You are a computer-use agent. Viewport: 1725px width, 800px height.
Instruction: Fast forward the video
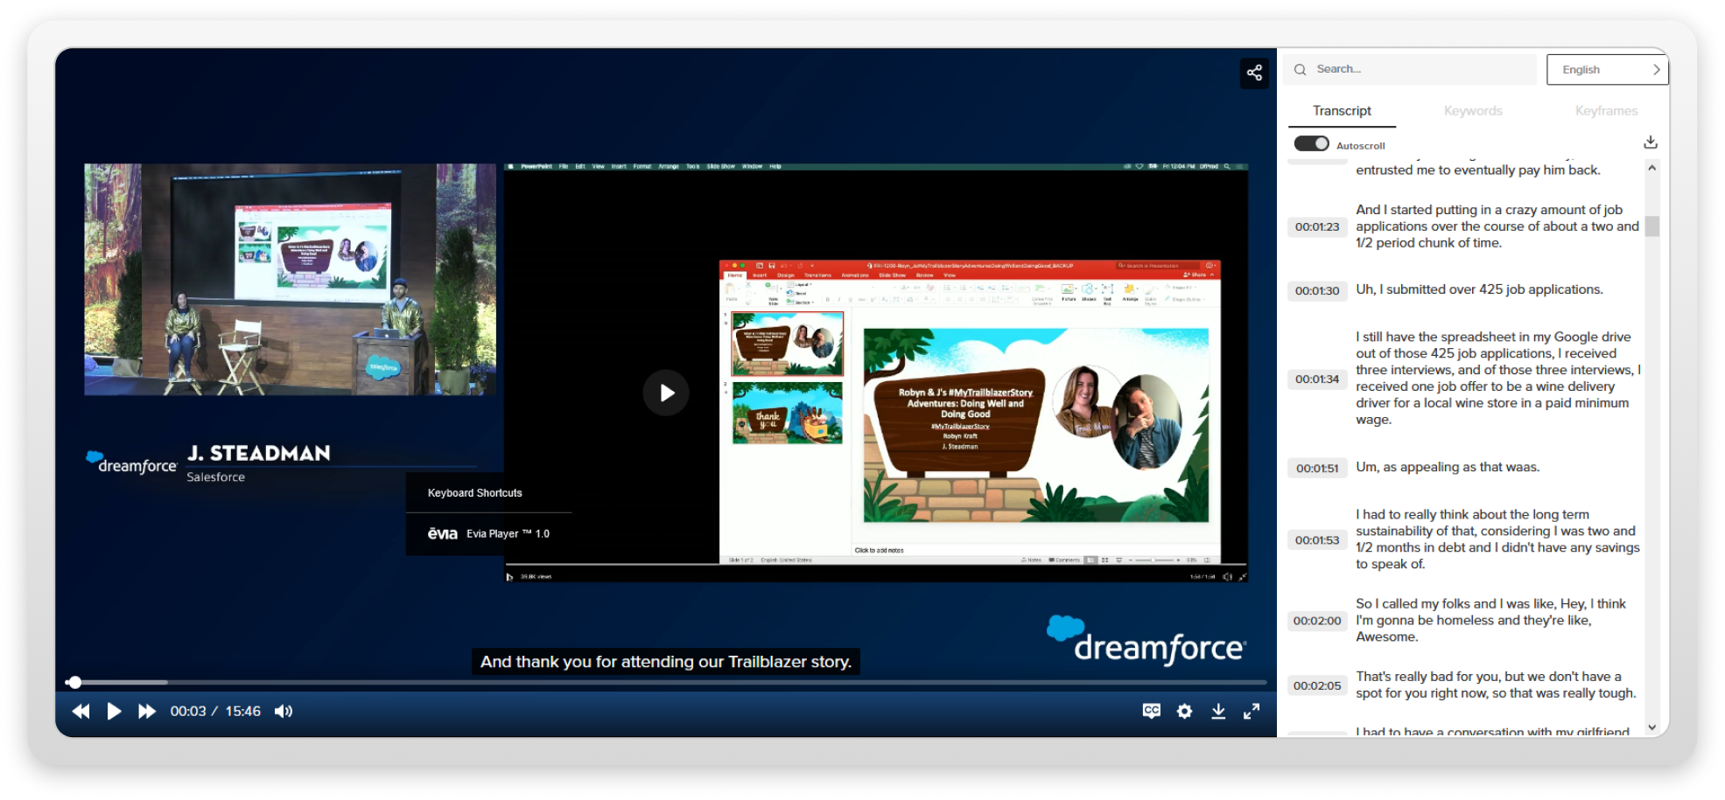(x=147, y=711)
